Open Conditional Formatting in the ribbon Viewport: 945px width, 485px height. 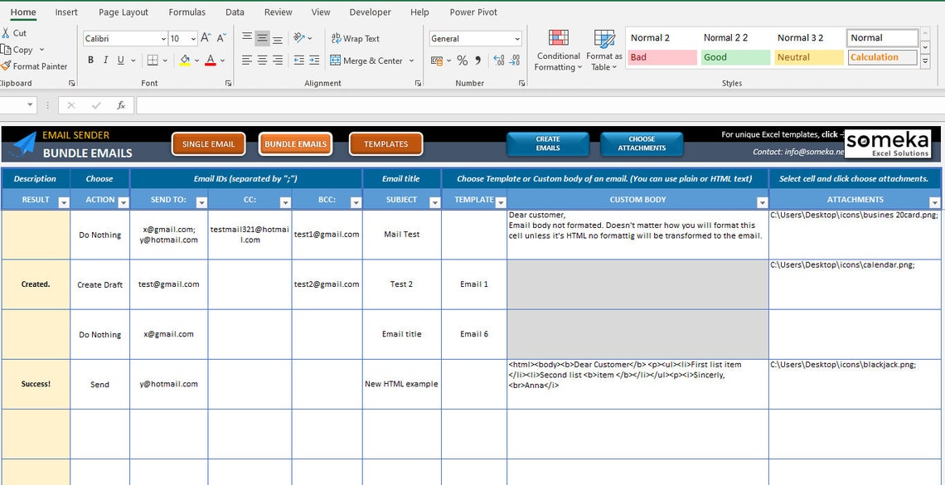(557, 50)
